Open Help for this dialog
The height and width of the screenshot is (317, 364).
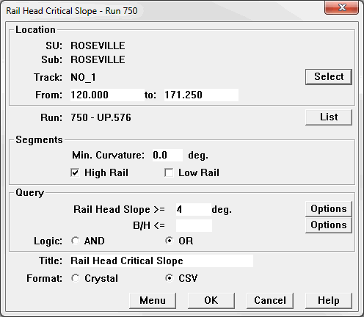click(x=329, y=301)
